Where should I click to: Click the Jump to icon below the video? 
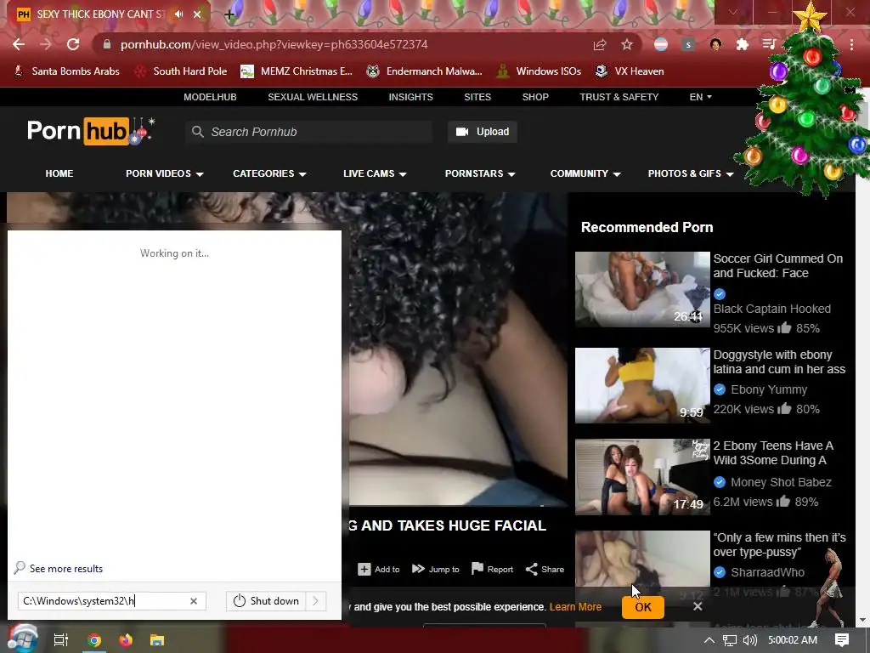coord(418,569)
